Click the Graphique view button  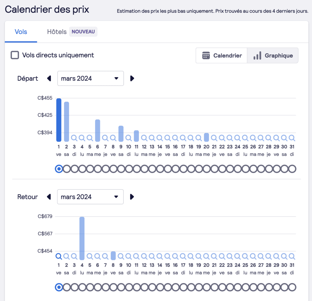tap(272, 55)
